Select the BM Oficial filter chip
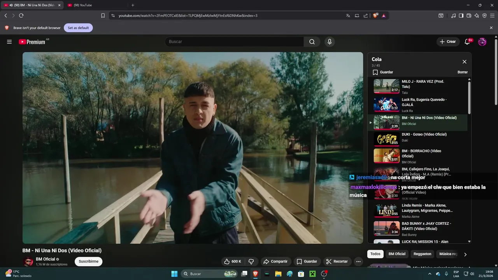Image resolution: width=498 pixels, height=280 pixels. (x=397, y=254)
